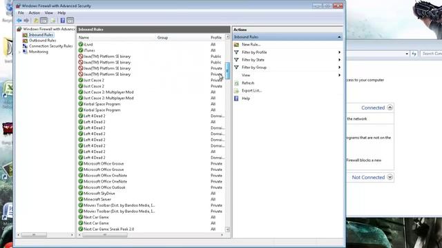
Task: Click the console tree horizontal scrollbar thumb
Action: [34, 235]
